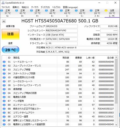The image size is (120, 128).
Task: Click the drive letter field L: M:
Action: (62, 43)
